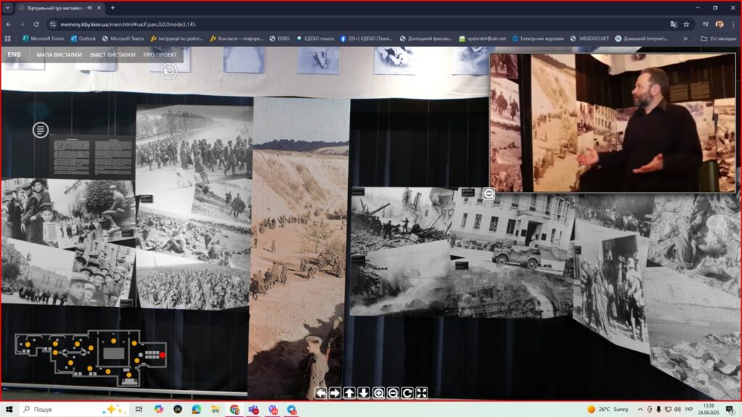Zoom in using the magnifier plus icon

coord(378,393)
